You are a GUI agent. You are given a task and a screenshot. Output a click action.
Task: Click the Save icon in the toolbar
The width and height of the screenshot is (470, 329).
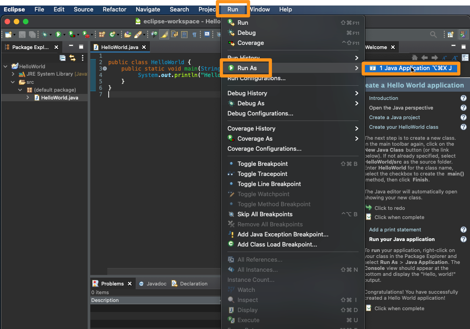[22, 35]
